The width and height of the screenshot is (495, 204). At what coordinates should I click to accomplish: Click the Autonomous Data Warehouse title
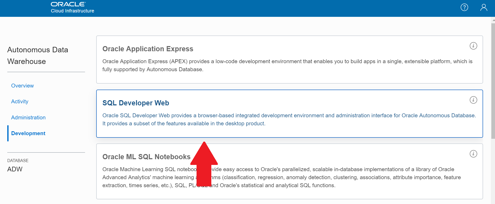(x=38, y=55)
